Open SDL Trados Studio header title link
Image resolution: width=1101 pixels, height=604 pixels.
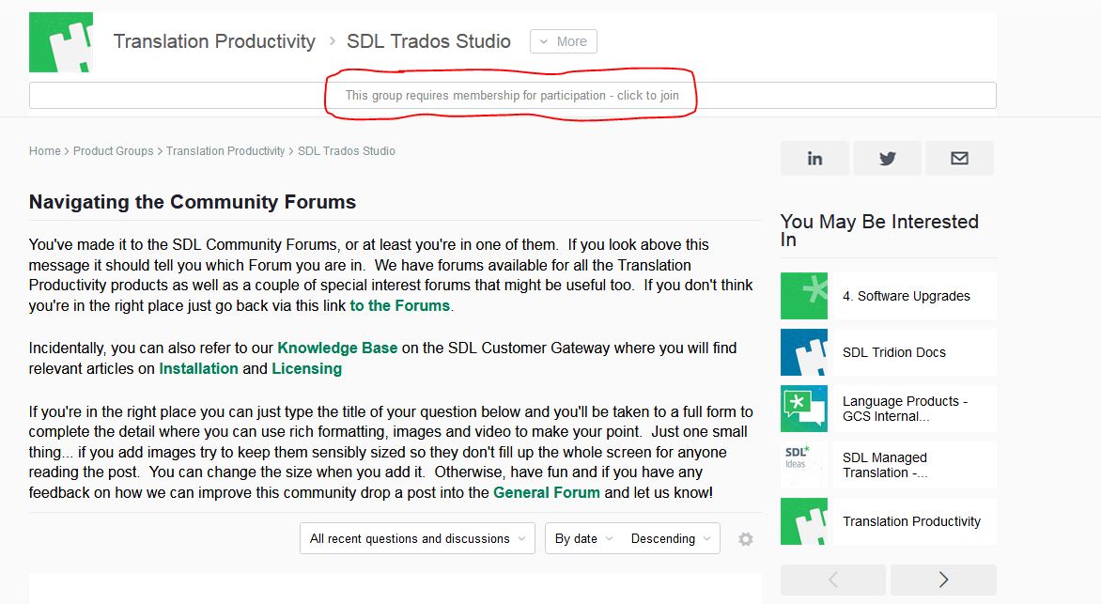(x=428, y=41)
